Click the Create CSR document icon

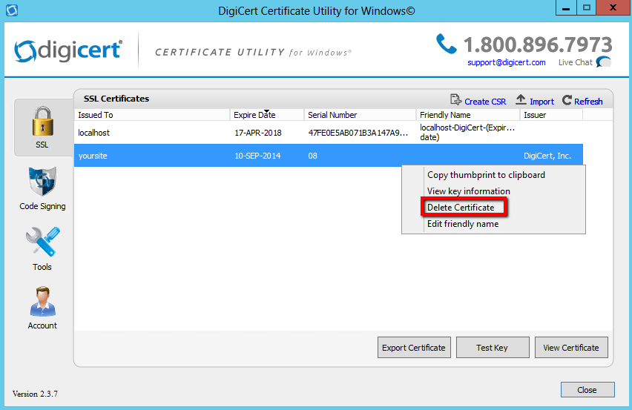pos(455,100)
